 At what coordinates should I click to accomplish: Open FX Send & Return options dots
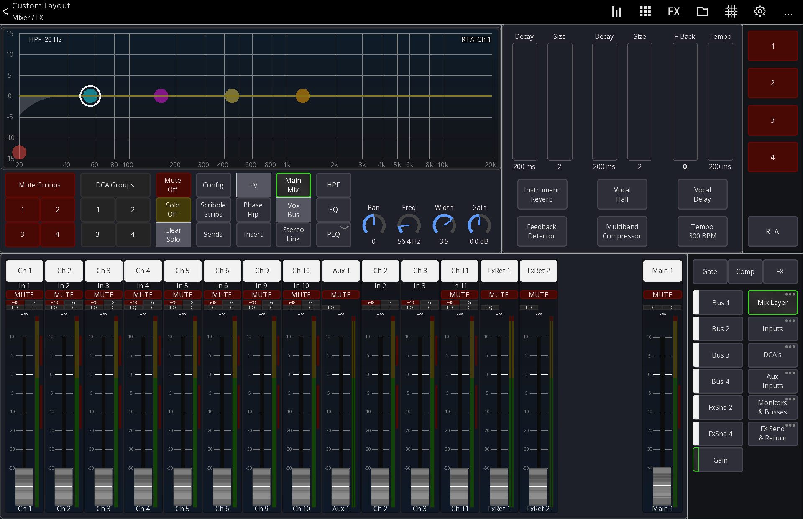coord(790,425)
